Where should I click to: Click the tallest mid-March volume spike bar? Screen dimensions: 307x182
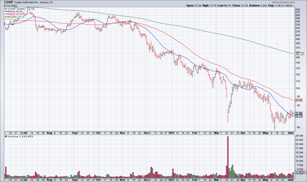point(228,157)
